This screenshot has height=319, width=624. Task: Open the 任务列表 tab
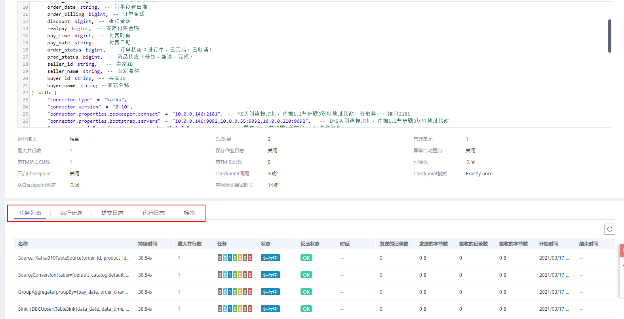coord(30,213)
